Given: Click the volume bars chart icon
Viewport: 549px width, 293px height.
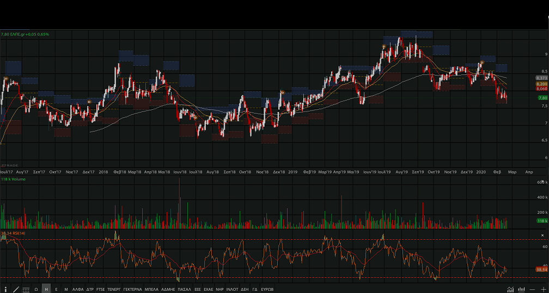Looking at the screenshot, I should (521, 289).
